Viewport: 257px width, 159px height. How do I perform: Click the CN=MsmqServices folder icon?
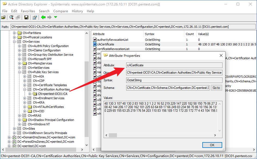(24, 63)
